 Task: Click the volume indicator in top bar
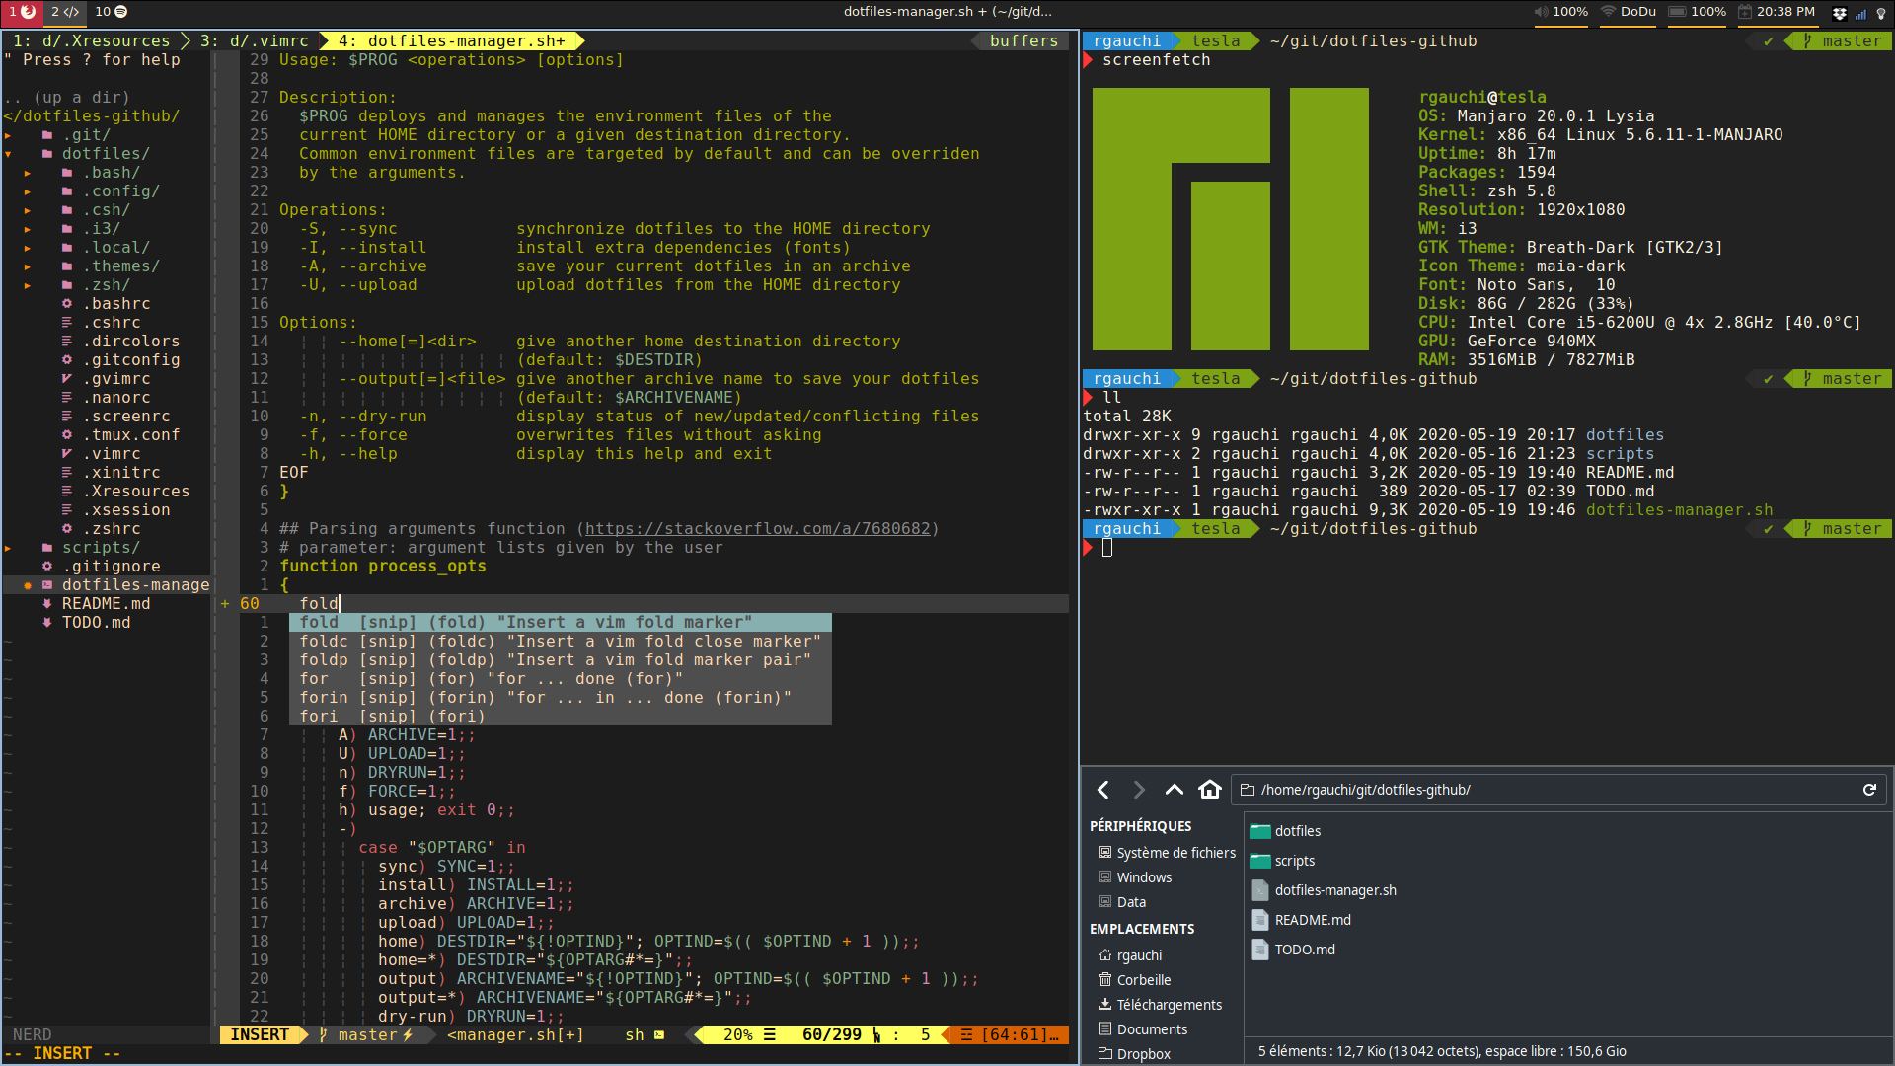(x=1560, y=12)
